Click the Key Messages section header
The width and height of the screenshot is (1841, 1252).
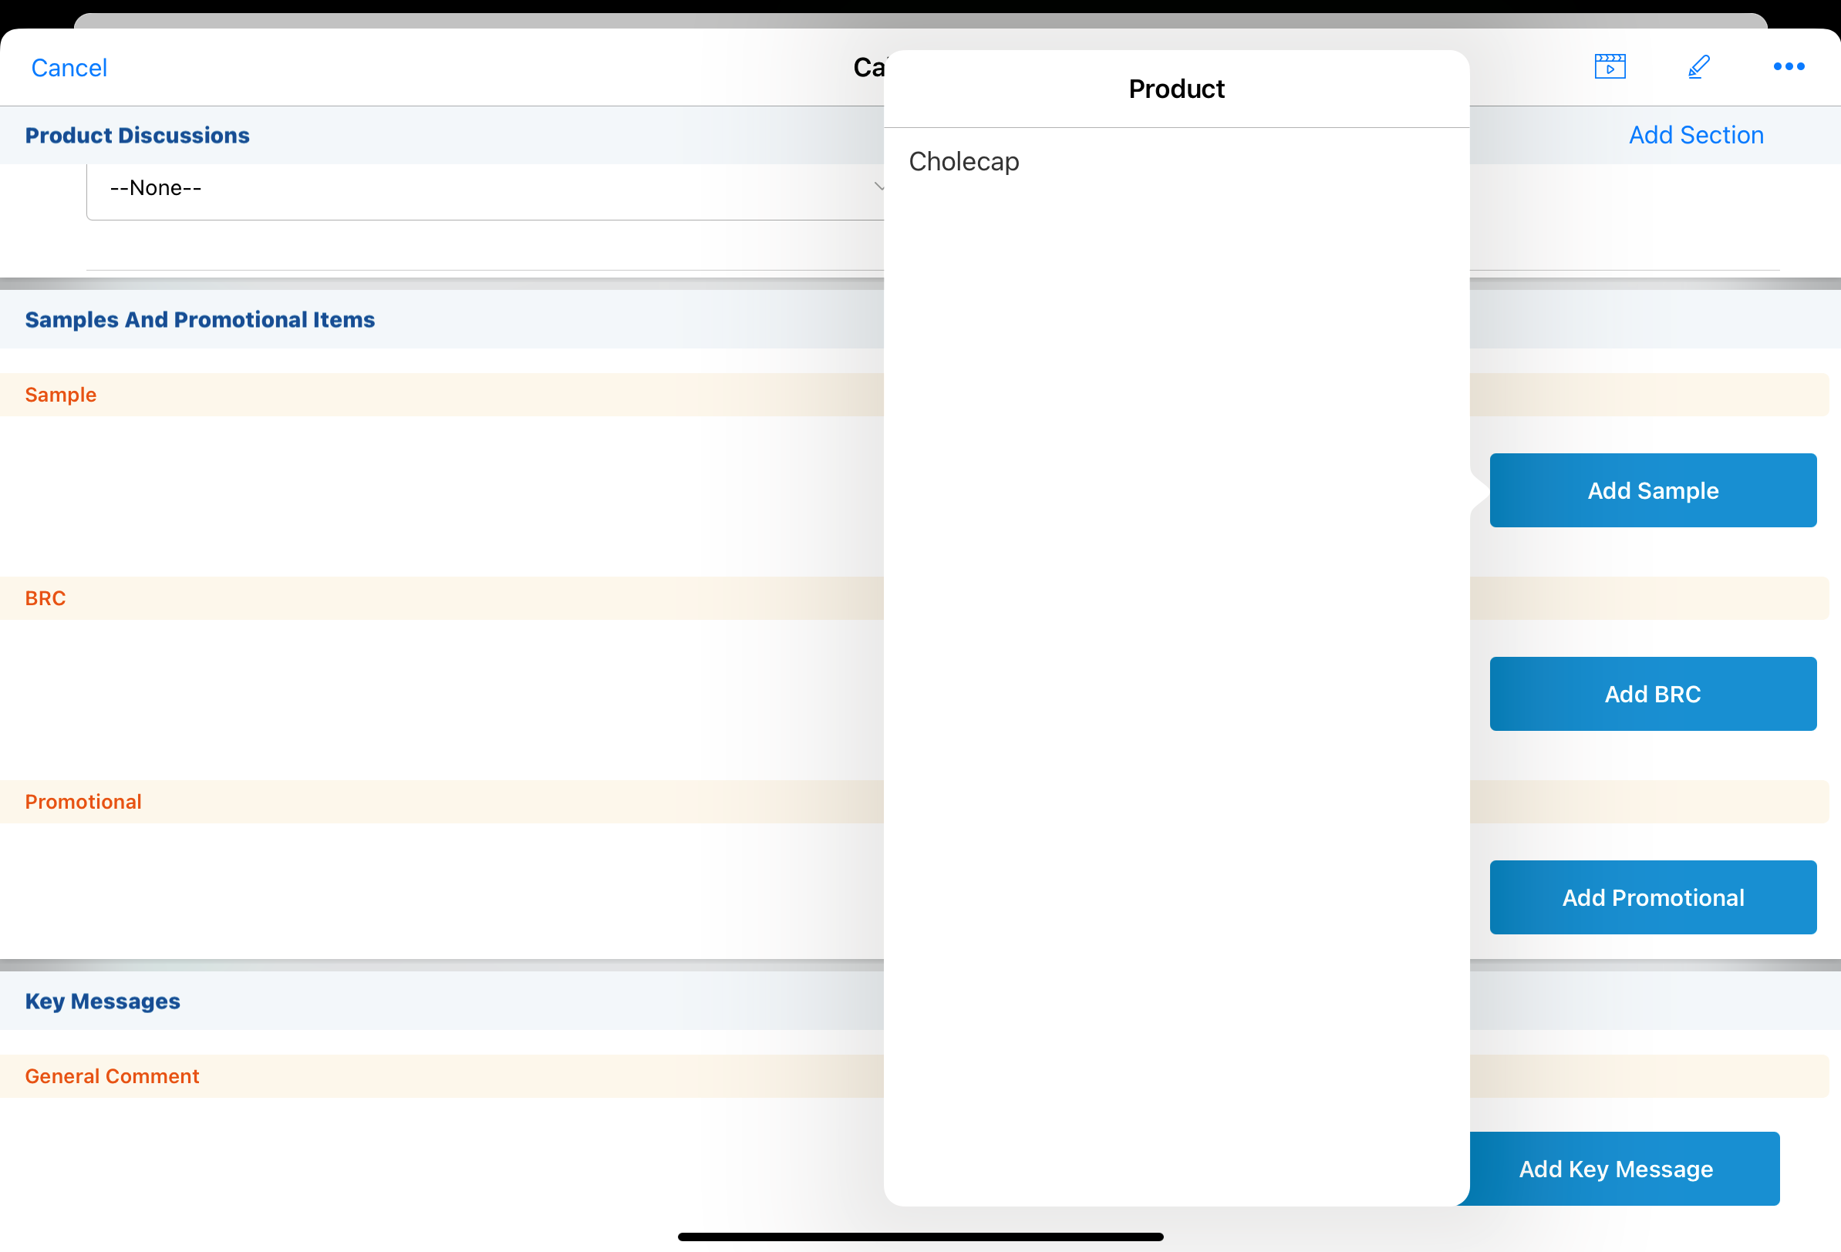coord(102,1001)
